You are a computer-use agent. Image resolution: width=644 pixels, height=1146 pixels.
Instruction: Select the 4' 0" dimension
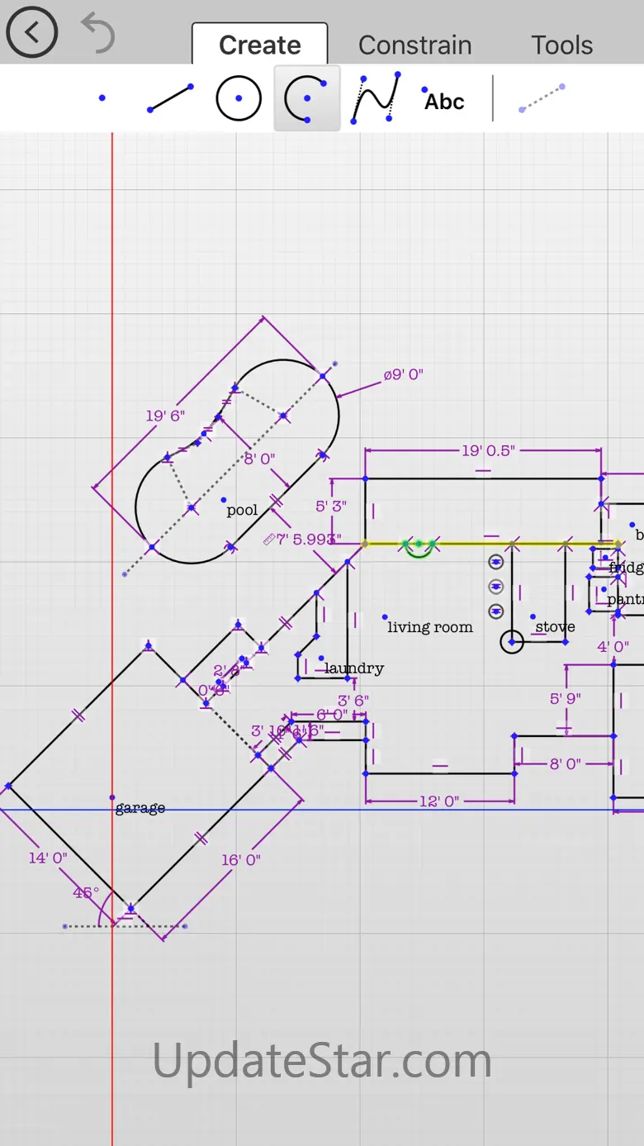tap(613, 647)
